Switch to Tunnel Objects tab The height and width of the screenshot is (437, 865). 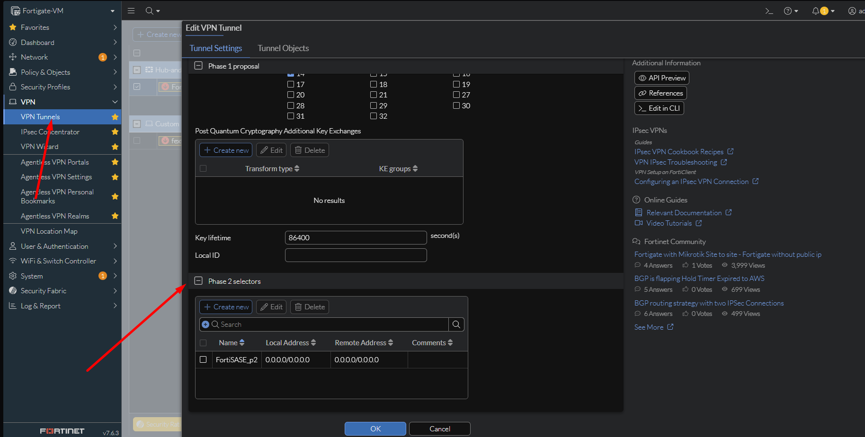pos(283,48)
